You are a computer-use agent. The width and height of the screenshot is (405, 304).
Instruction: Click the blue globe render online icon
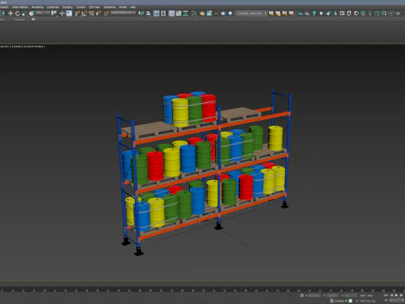[230, 14]
